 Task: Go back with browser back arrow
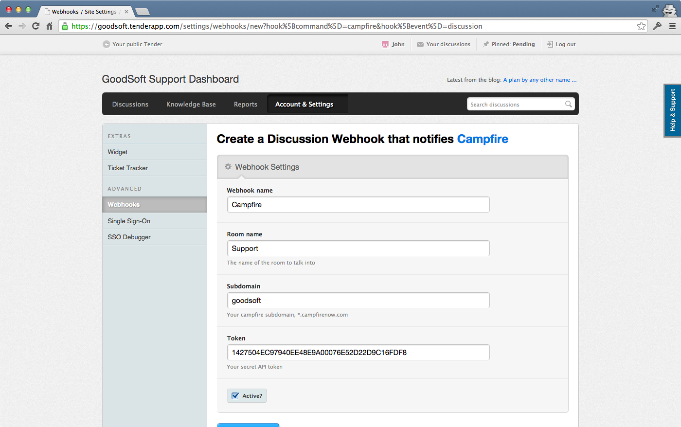tap(8, 26)
